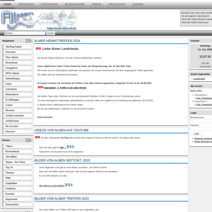212x212 pixels.
Task: Select Empfehlen entry
Action: (x=17, y=183)
